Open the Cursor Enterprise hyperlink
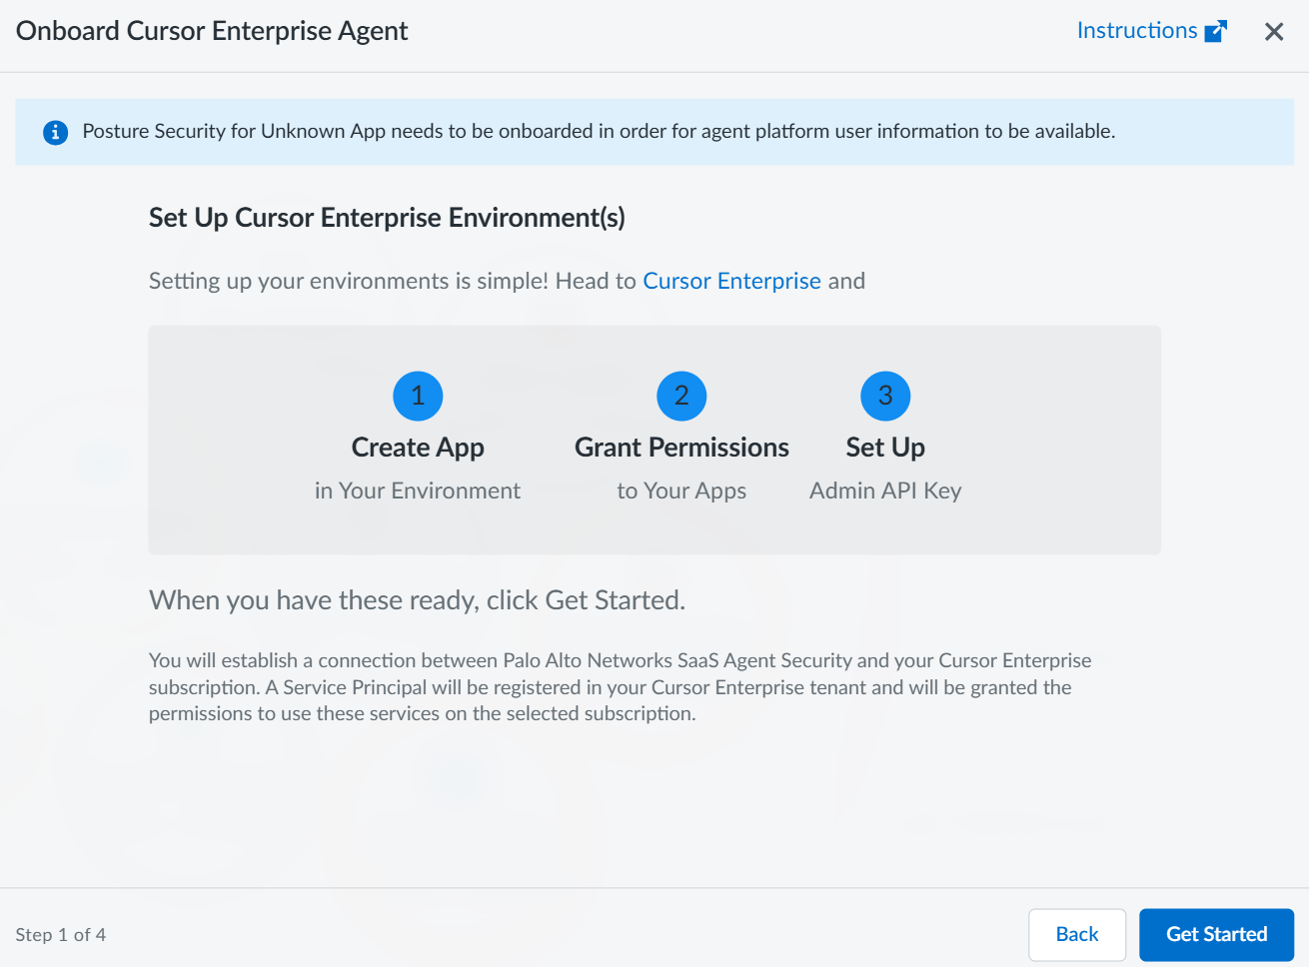 731,281
